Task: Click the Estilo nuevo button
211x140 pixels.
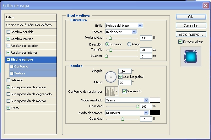Action: (191, 34)
